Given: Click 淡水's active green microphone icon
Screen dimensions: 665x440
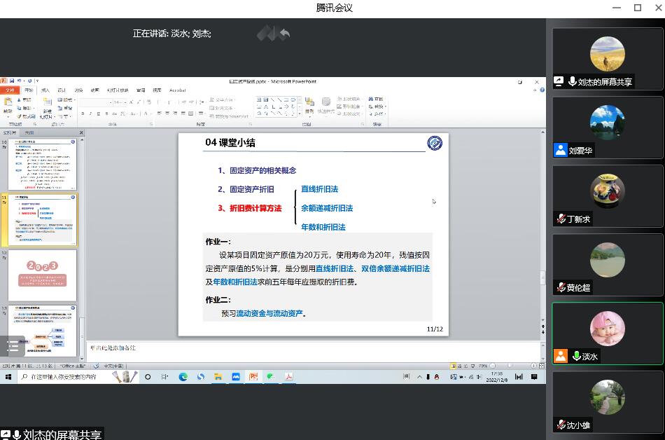Looking at the screenshot, I should (x=576, y=357).
